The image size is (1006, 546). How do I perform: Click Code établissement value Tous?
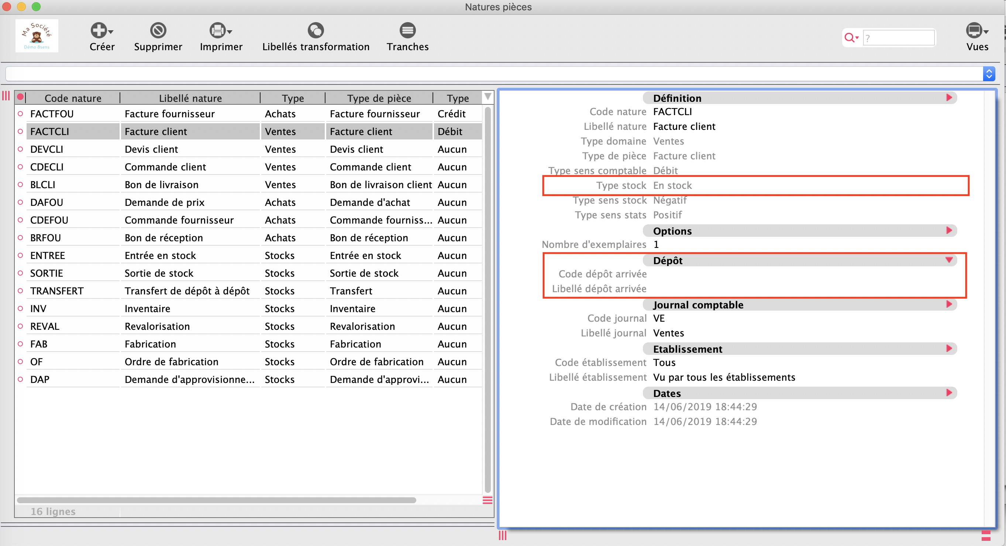tap(664, 363)
